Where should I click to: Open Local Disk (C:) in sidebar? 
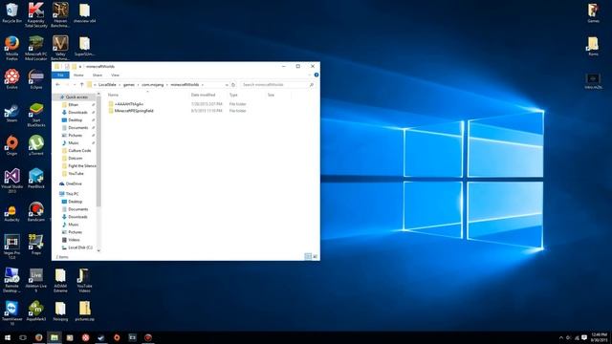tap(80, 247)
